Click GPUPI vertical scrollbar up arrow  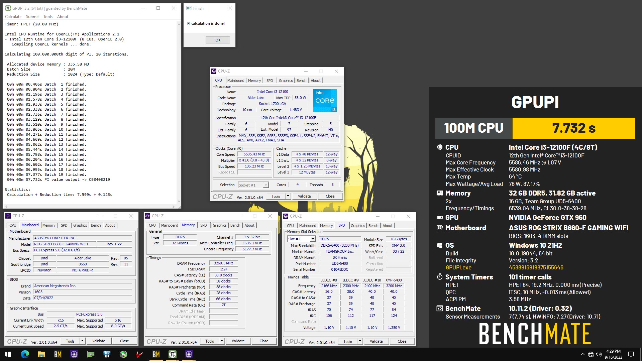[x=179, y=24]
